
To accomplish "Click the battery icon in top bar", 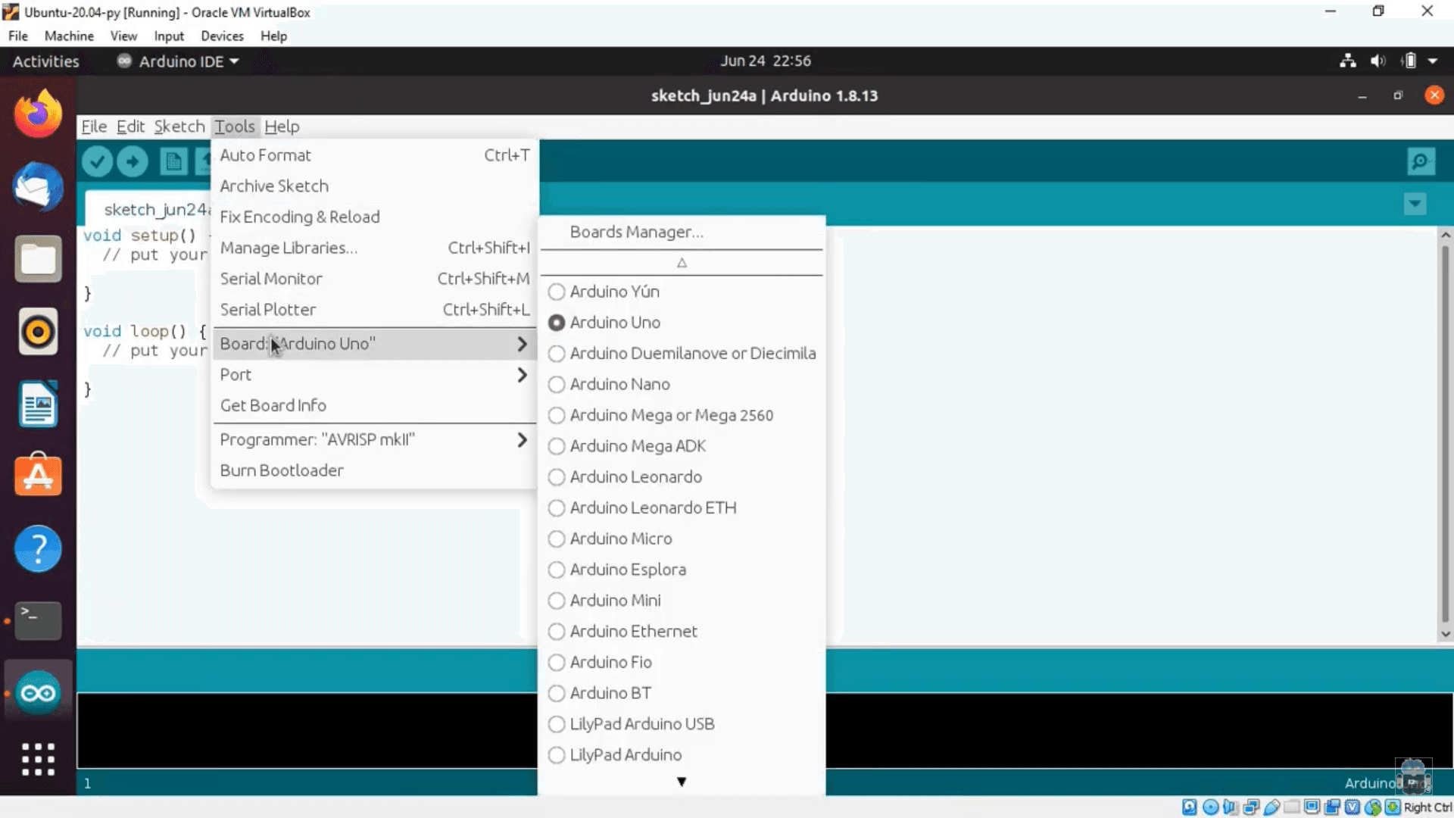I will click(1409, 61).
